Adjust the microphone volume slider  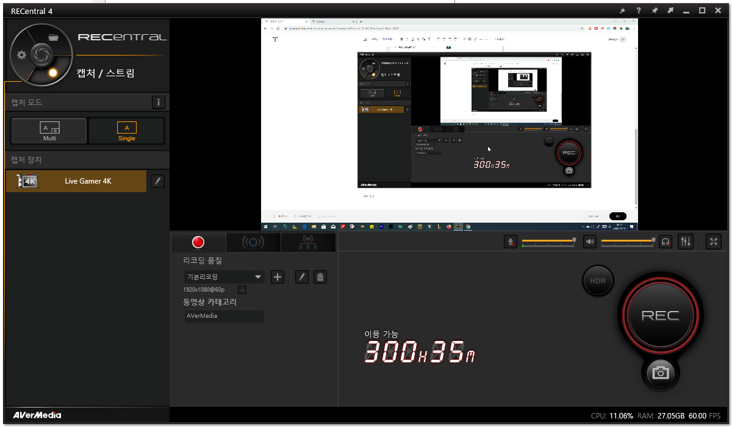pos(548,242)
